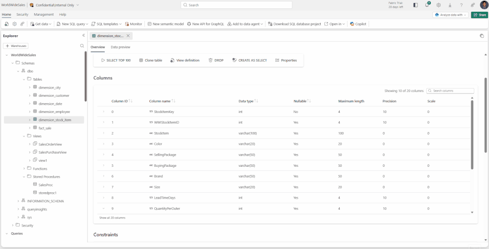Open SalesOrderView in the Views folder
Viewport: 489px width, 249px height.
[x=50, y=144]
